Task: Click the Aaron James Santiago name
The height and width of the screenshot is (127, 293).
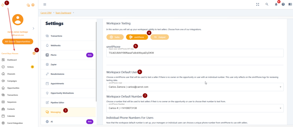Action: [17, 32]
